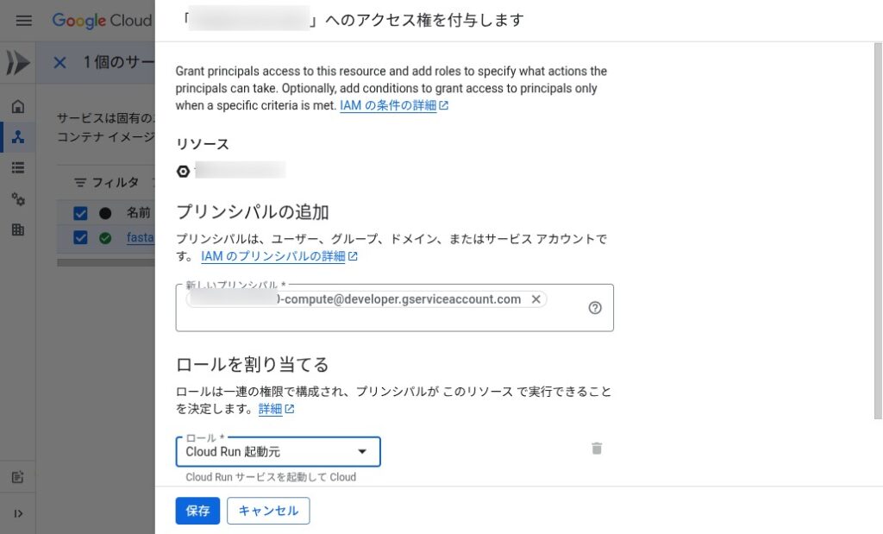Remove the compute service account chip
883x534 pixels.
(x=535, y=299)
